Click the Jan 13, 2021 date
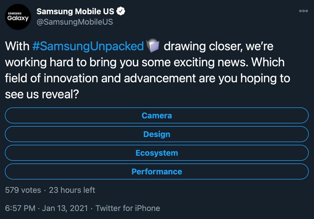This screenshot has height=219, width=314. tap(64, 208)
